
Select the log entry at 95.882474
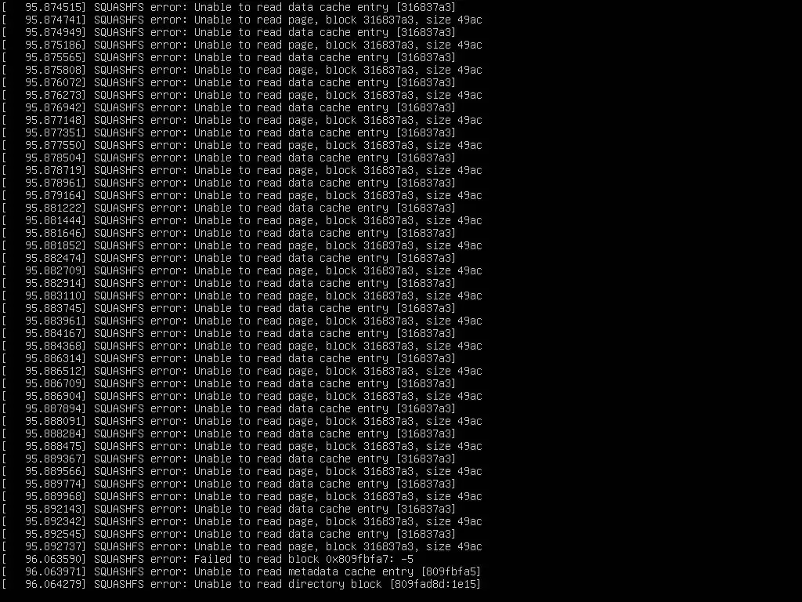click(x=229, y=258)
